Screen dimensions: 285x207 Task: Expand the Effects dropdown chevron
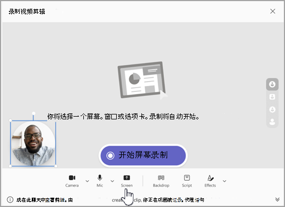tap(225, 181)
